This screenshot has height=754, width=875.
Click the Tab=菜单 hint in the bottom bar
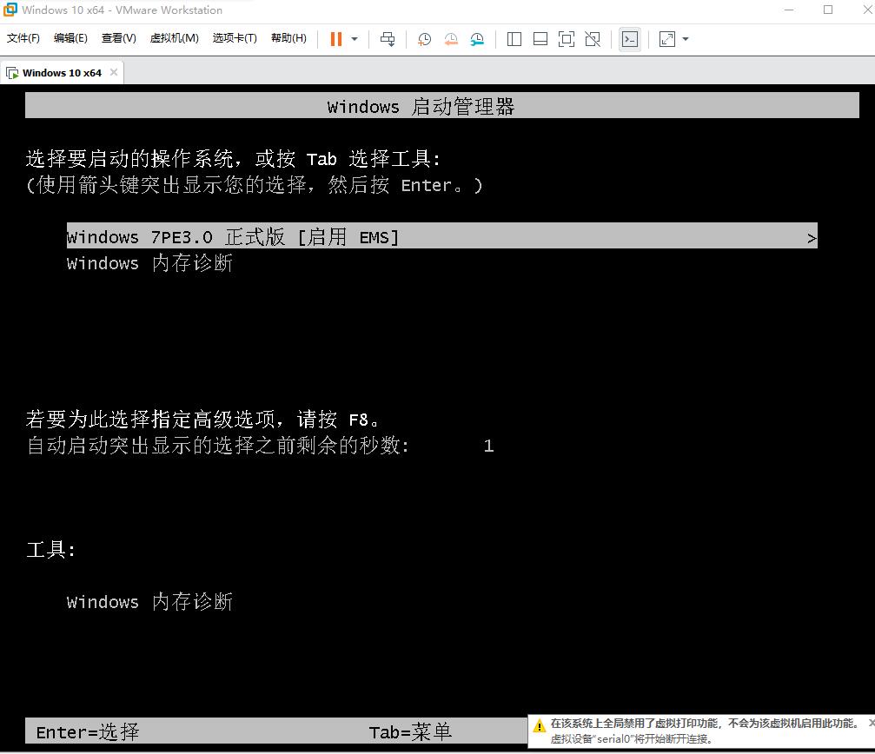[410, 731]
